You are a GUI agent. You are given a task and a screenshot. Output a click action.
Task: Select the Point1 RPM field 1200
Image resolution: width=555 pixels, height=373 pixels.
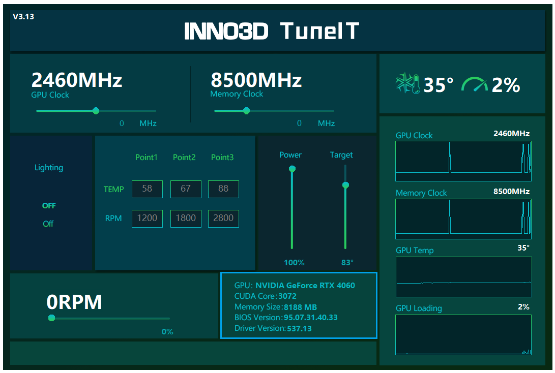(x=147, y=219)
